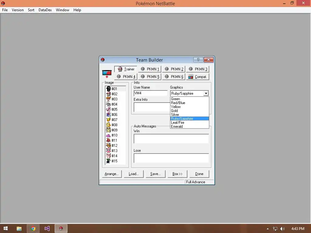Show hidden tray icons arrow
The height and width of the screenshot is (233, 311).
click(x=268, y=229)
